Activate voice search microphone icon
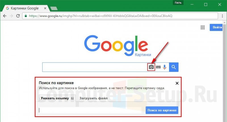 (x=165, y=67)
